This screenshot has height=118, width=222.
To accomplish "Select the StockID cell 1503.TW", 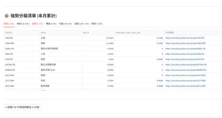I will tap(22, 38).
